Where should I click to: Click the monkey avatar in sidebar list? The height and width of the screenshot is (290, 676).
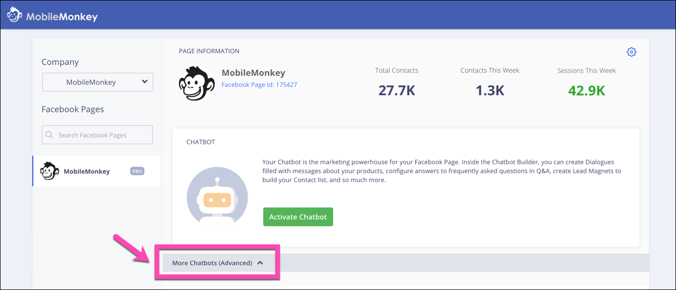pyautogui.click(x=50, y=171)
